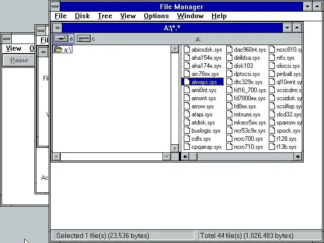Select the mkecr5xx.sys file name
324x243 pixels.
[250, 123]
